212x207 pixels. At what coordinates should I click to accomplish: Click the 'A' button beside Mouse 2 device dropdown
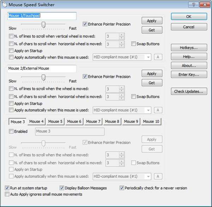(158, 110)
